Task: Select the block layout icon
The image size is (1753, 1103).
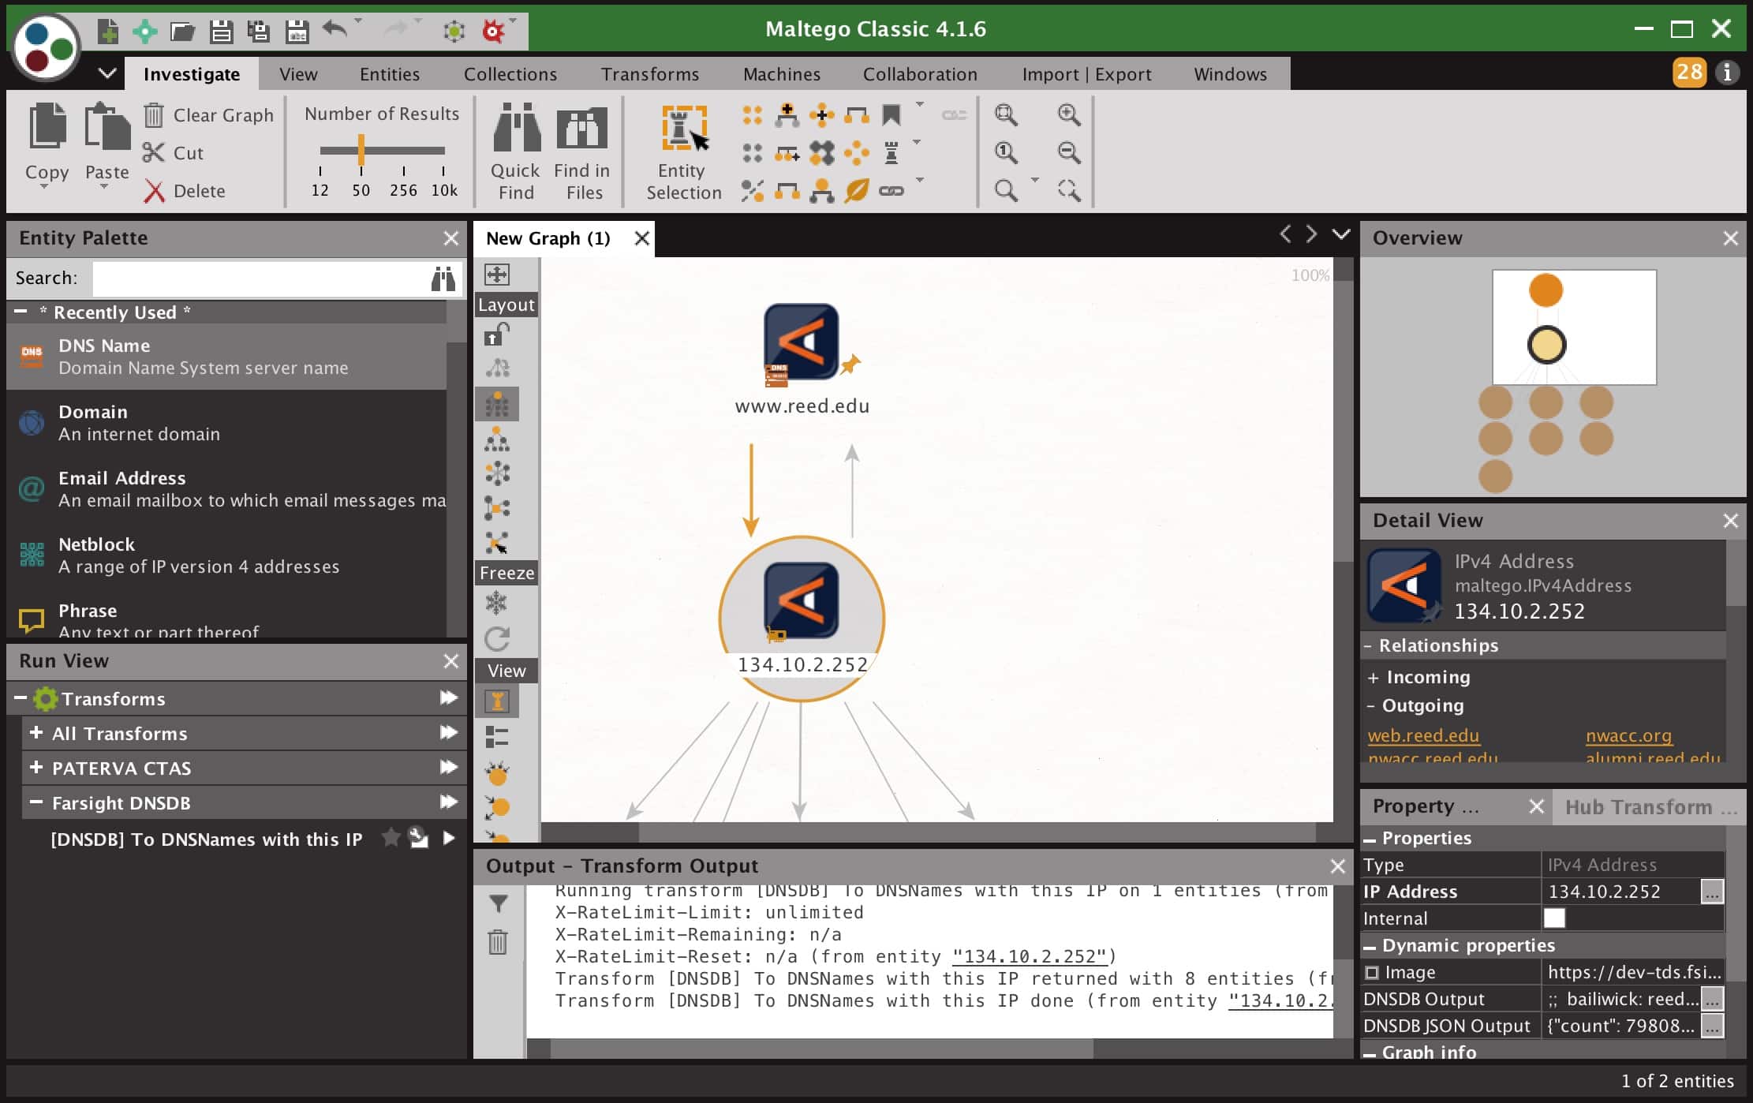Action: coord(497,404)
